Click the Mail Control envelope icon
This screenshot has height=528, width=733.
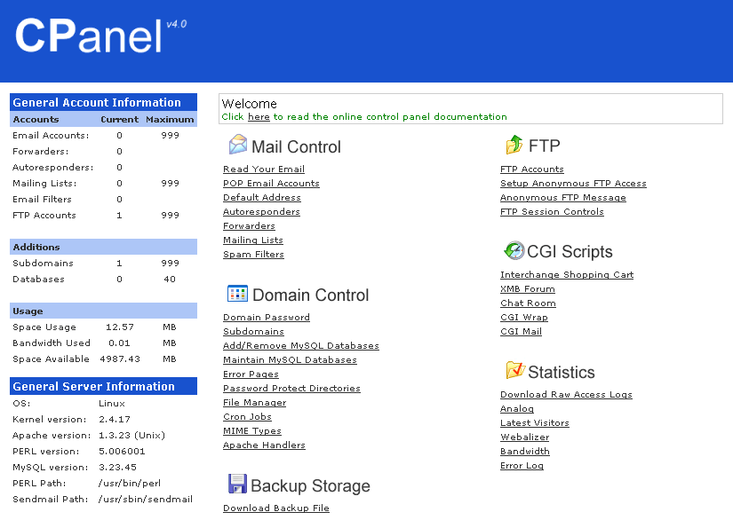237,145
